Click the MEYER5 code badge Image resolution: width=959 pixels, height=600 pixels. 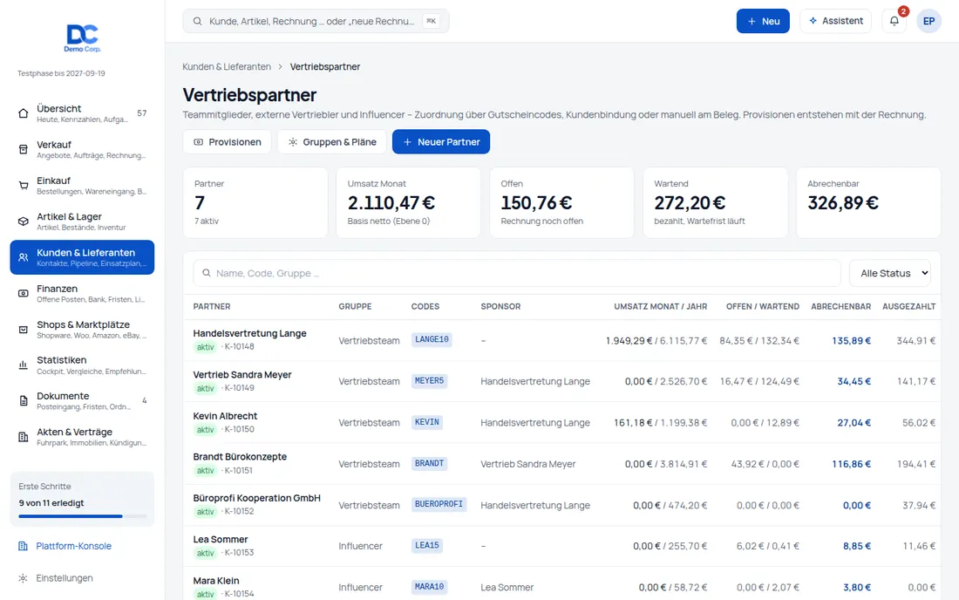429,381
